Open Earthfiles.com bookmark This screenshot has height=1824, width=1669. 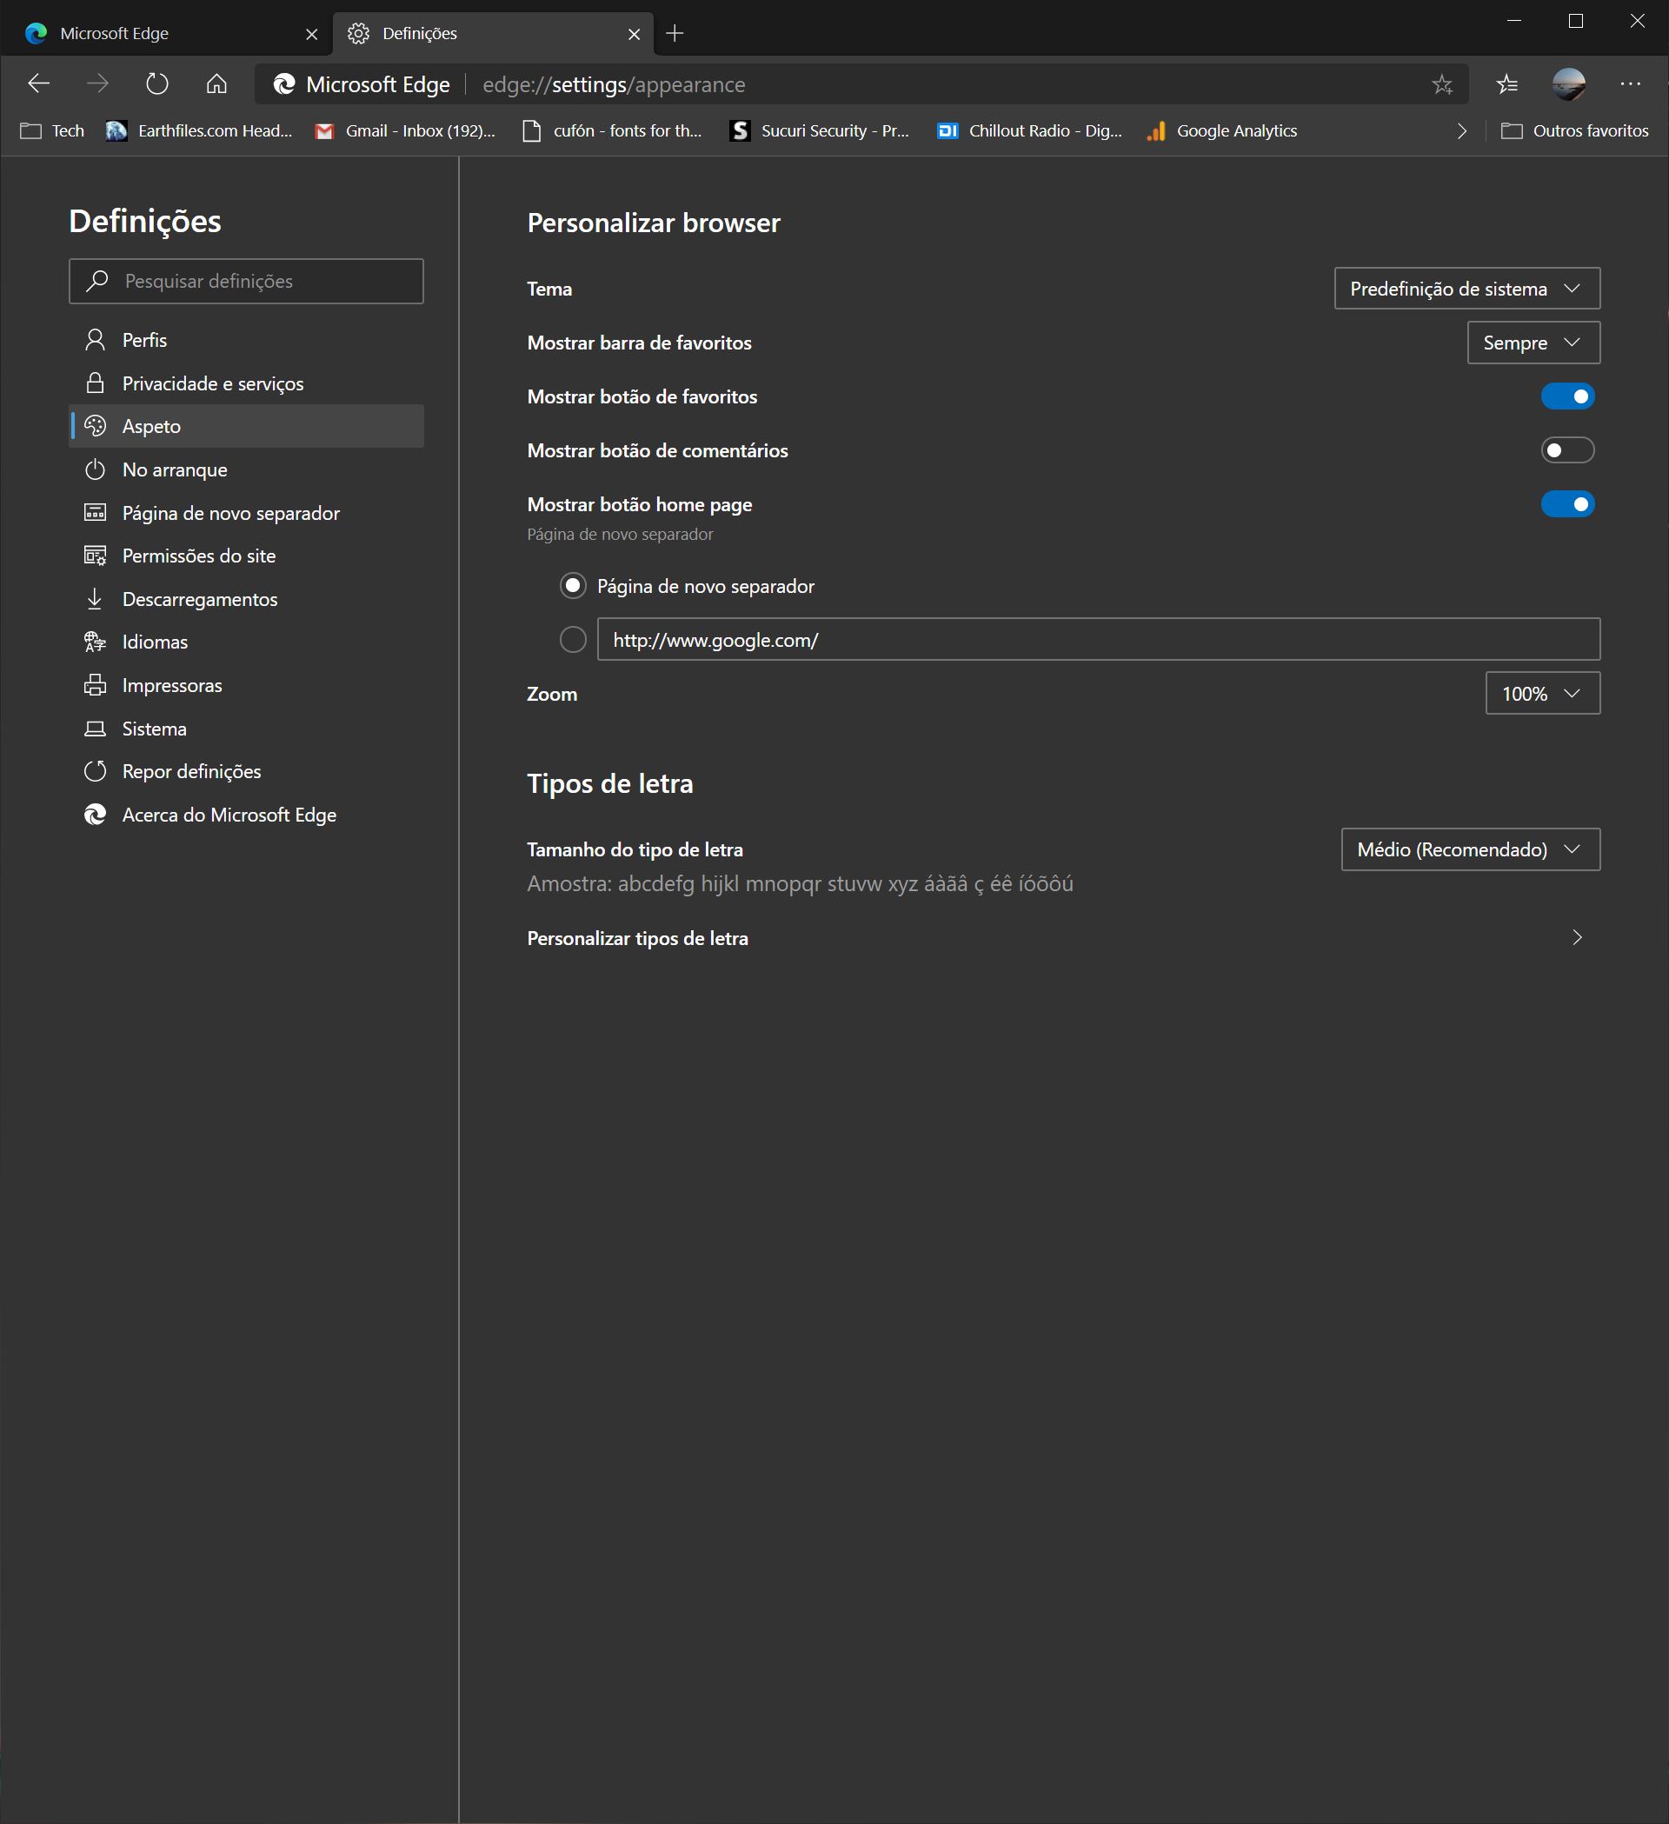[200, 131]
